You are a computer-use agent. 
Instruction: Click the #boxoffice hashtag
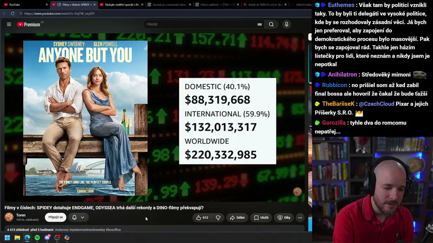coord(113,230)
